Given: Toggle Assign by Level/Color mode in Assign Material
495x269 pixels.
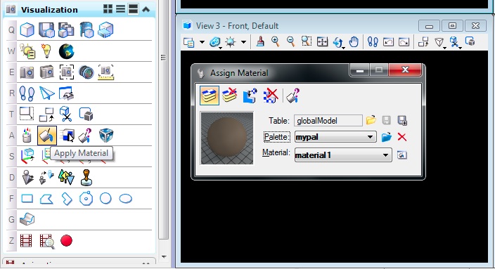Looking at the screenshot, I should [x=210, y=96].
